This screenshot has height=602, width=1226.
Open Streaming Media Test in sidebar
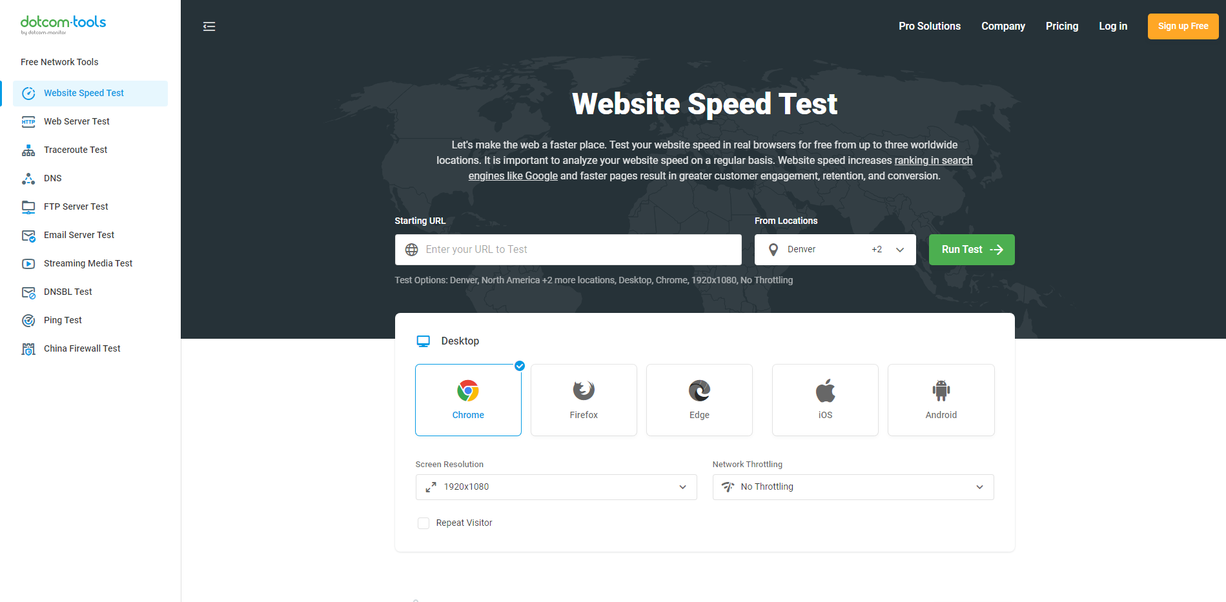[90, 264]
